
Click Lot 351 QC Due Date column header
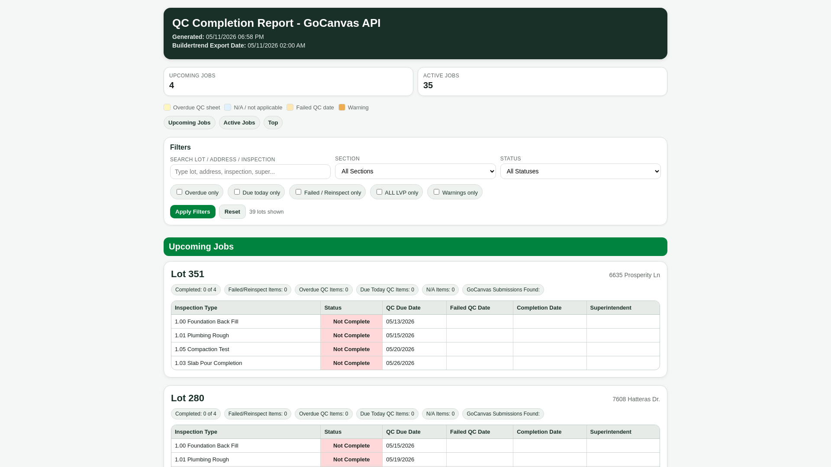415,308
